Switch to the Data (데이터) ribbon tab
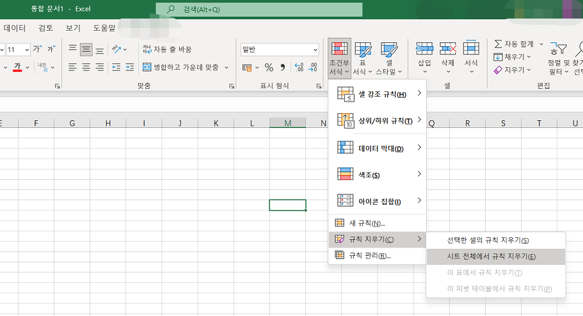This screenshot has height=316, width=583. (14, 28)
